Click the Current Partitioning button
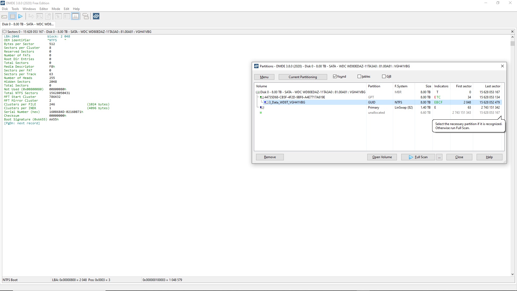The height and width of the screenshot is (291, 517). coord(303,77)
